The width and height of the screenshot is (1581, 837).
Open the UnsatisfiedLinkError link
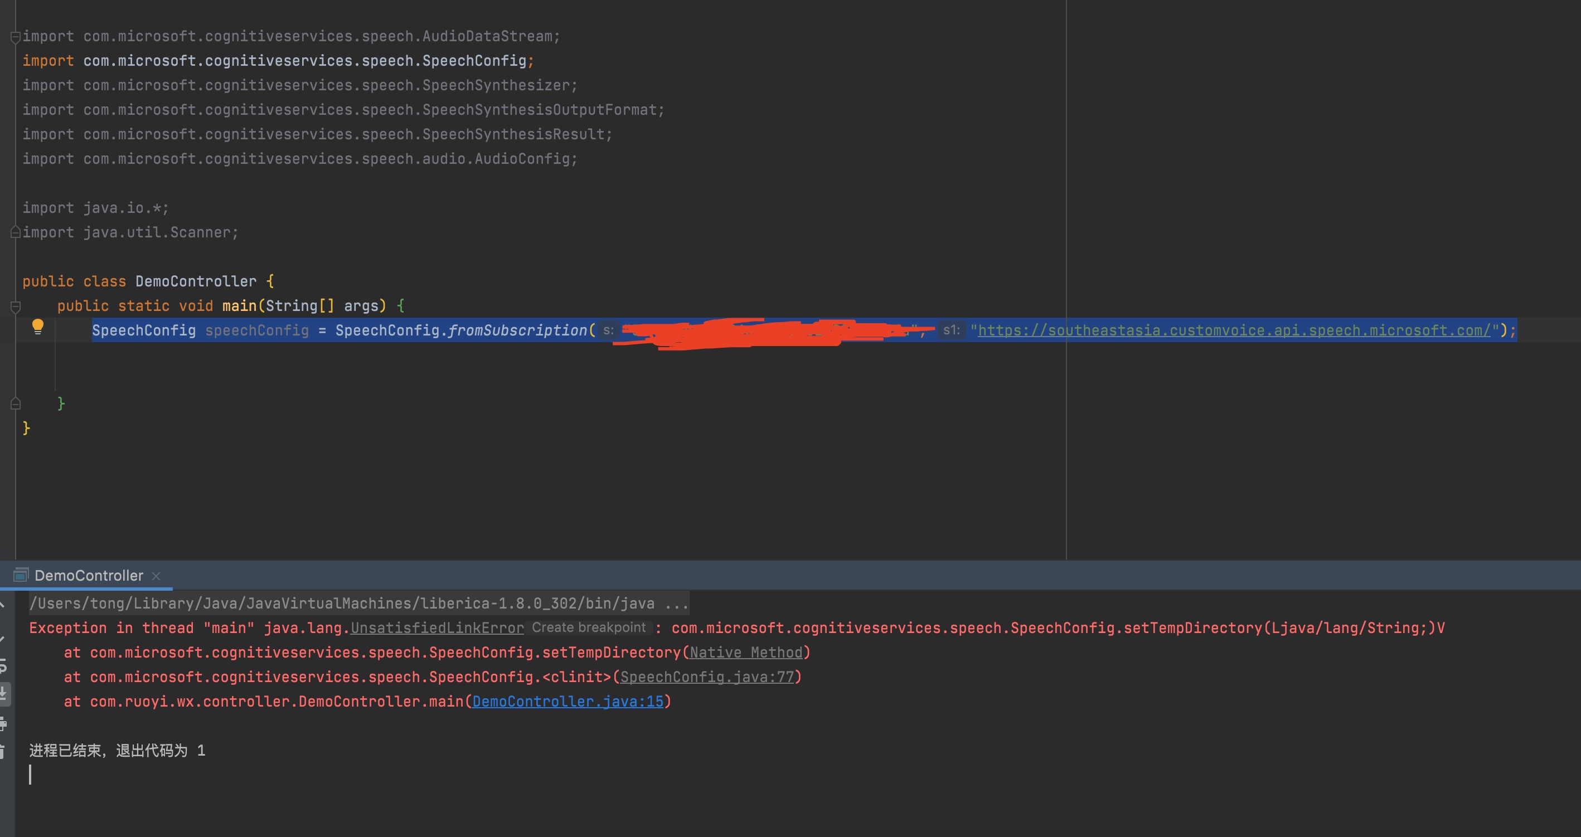tap(437, 627)
